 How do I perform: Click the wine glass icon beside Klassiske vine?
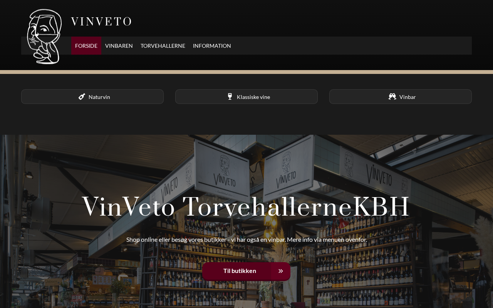click(x=230, y=97)
